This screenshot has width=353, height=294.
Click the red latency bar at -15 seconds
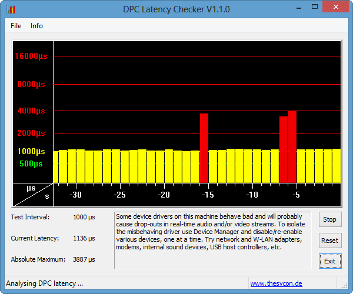[204, 148]
